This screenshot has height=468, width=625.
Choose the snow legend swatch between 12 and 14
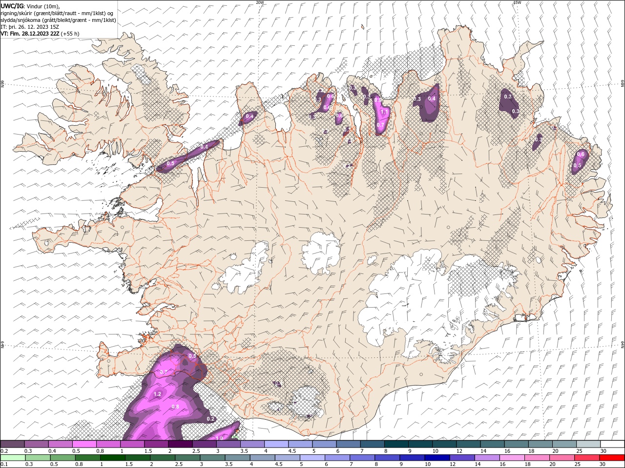pos(468,444)
